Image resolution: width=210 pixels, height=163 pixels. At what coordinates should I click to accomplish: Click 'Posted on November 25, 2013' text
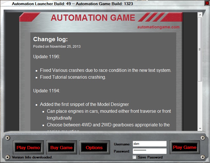[x=57, y=47]
